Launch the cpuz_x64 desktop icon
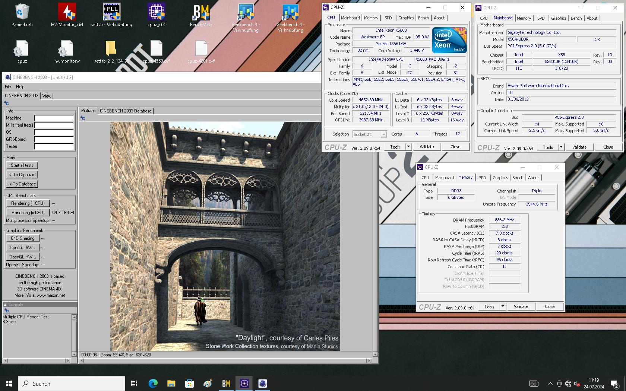 tap(156, 15)
